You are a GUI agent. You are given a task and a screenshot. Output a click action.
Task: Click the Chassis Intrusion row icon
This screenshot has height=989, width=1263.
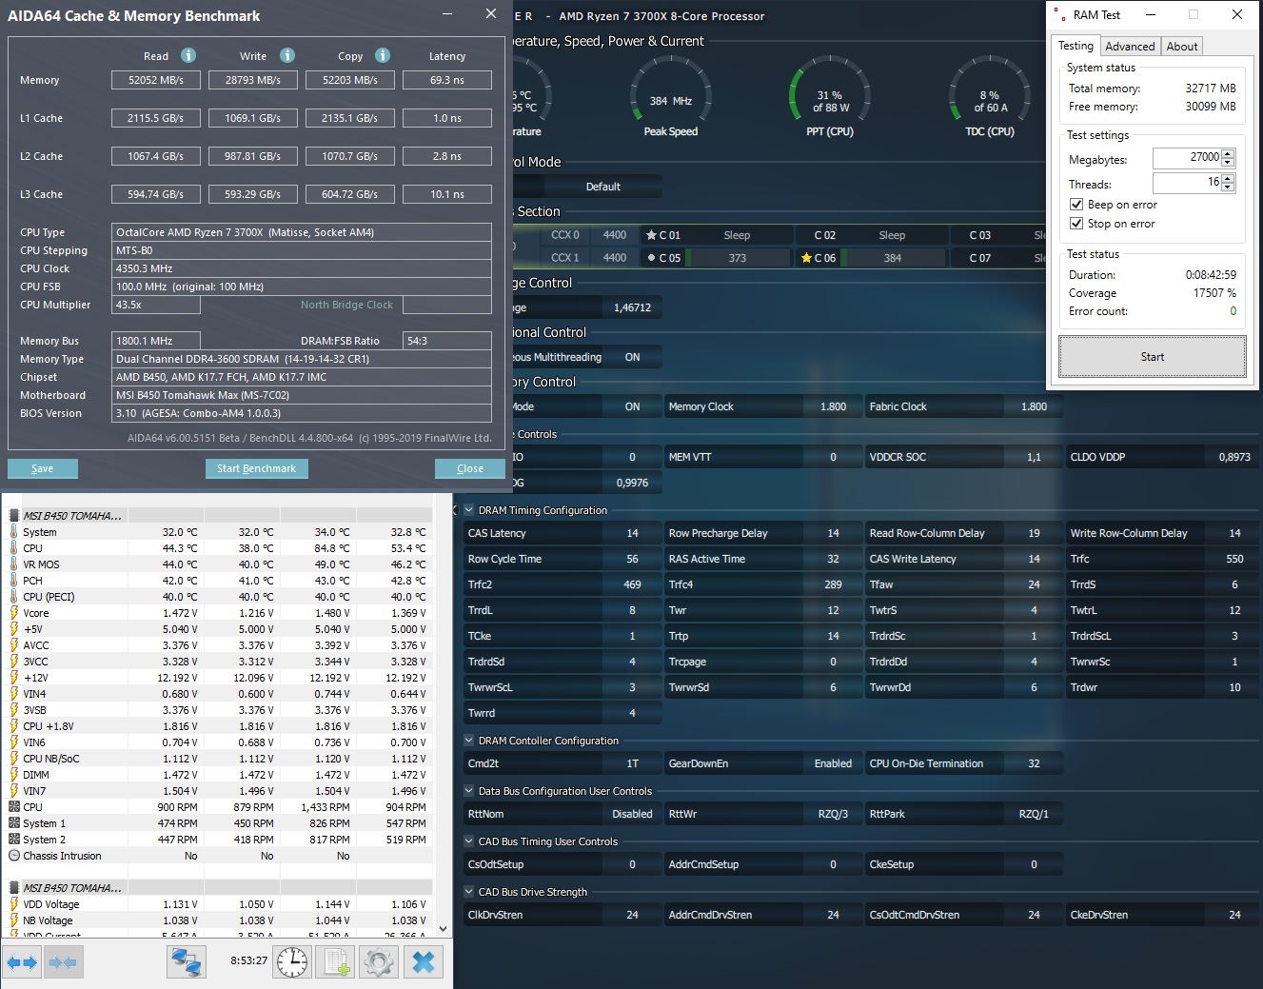[x=13, y=856]
